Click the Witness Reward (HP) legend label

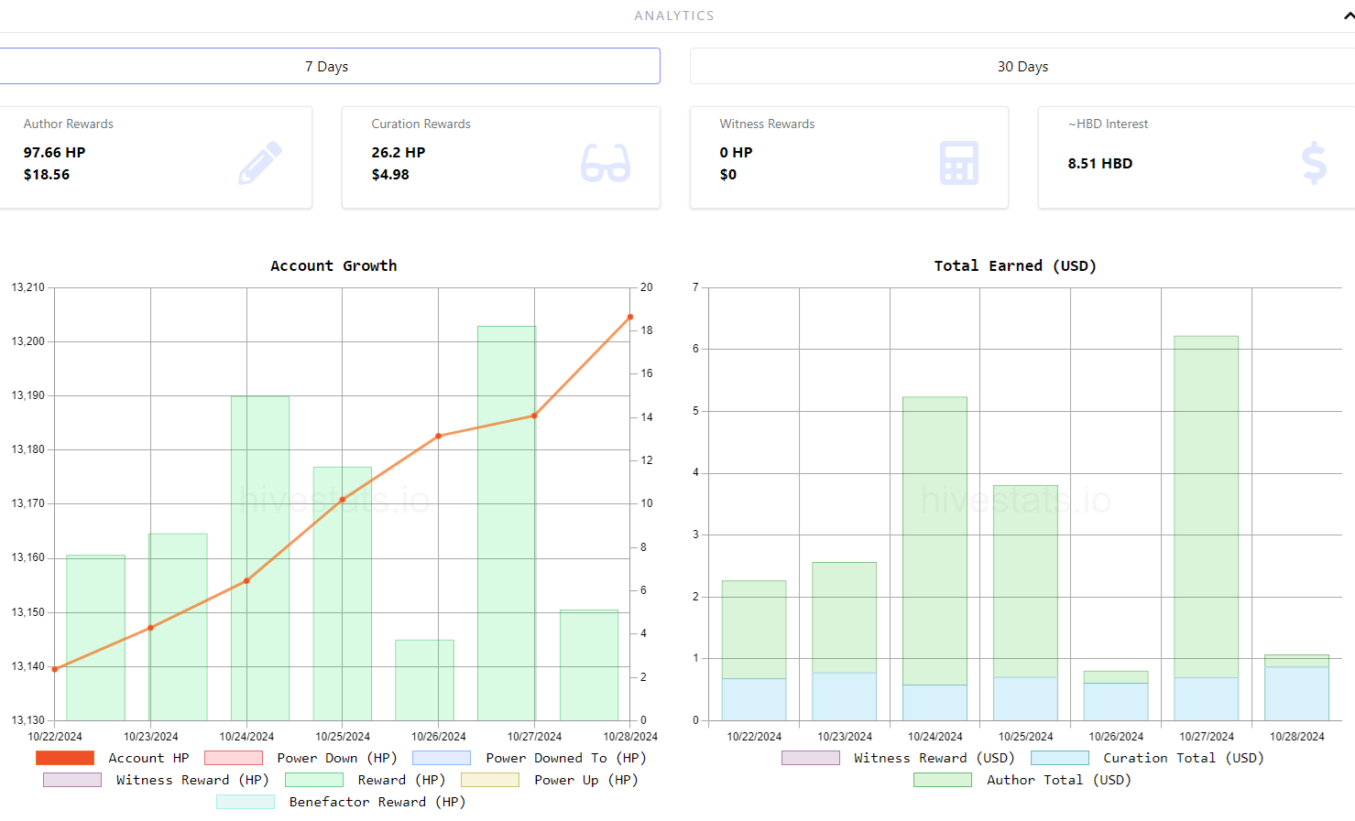tap(192, 780)
